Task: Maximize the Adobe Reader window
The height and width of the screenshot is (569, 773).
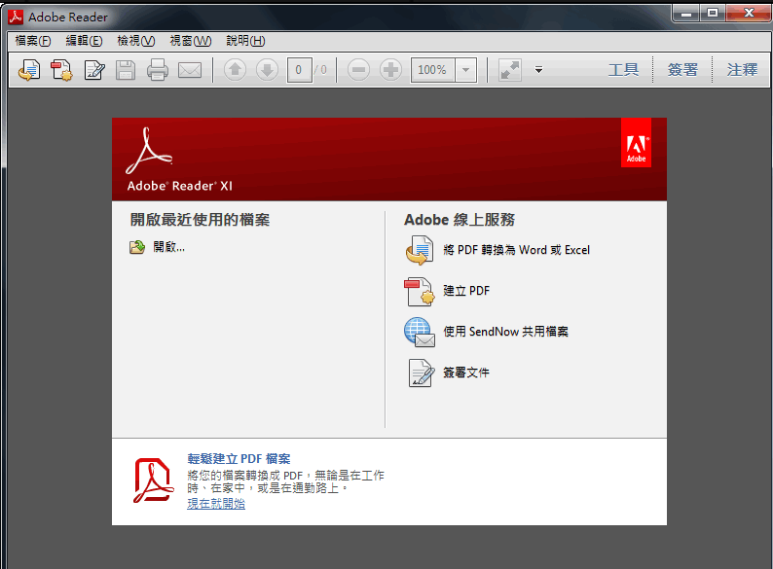Action: tap(713, 13)
